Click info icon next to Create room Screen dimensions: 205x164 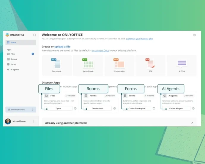click(114, 108)
